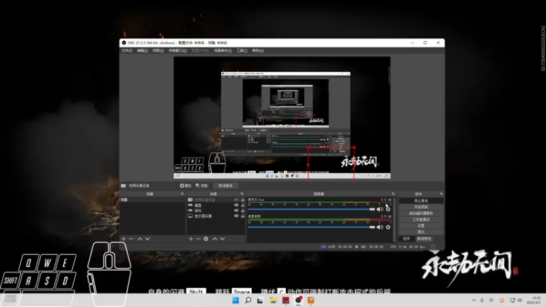Open the 工具(T) menu

[x=242, y=50]
